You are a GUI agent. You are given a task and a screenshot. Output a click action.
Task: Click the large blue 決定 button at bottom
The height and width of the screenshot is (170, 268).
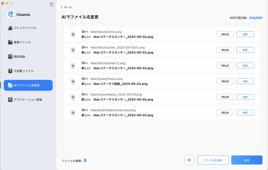click(247, 160)
